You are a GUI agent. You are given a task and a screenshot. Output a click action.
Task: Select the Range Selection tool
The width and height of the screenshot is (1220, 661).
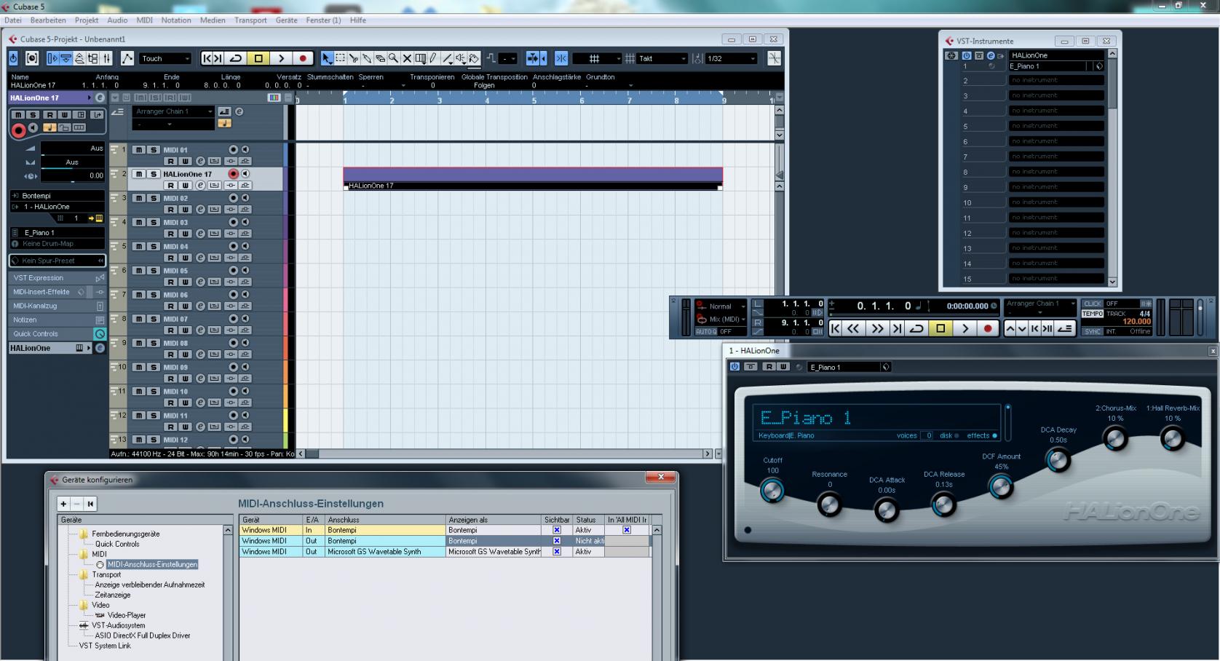[x=340, y=58]
